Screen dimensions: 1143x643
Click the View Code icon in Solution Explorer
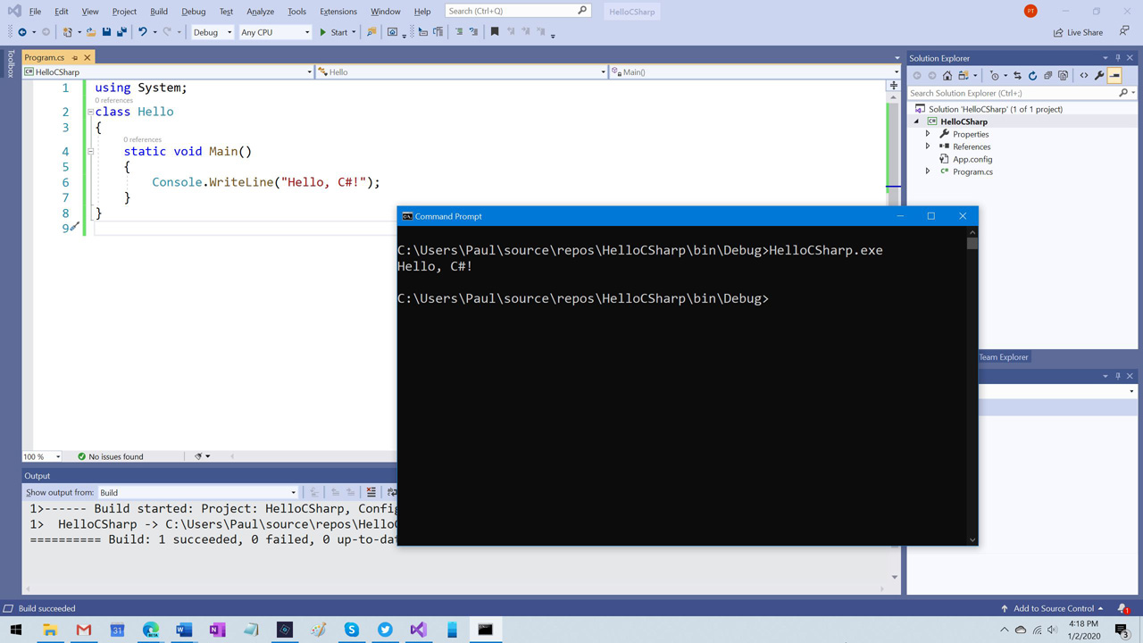1084,76
